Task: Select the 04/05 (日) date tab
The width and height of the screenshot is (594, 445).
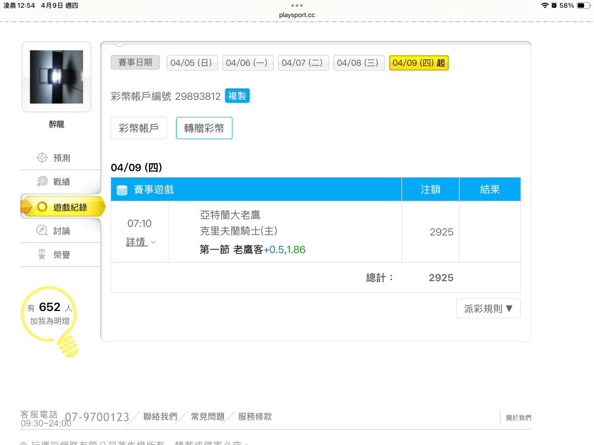Action: pyautogui.click(x=193, y=63)
